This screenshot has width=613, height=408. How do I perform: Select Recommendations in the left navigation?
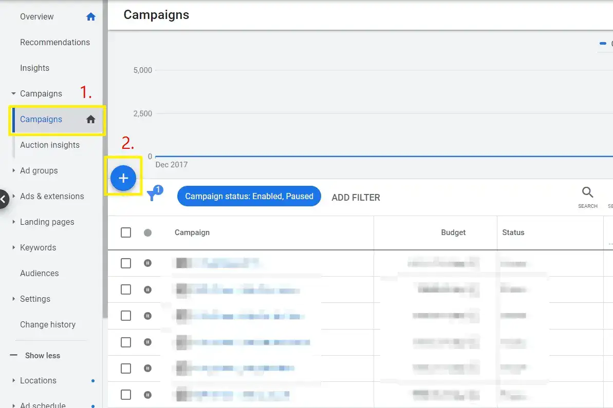coord(55,42)
